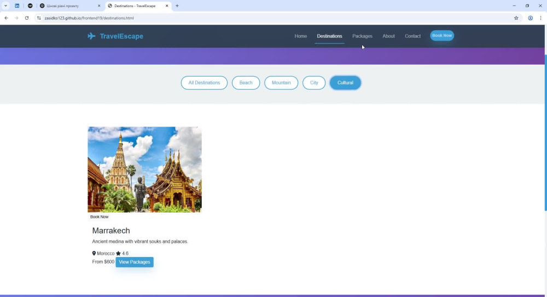The width and height of the screenshot is (547, 297).
Task: Click the 4.6 rating value
Action: point(125,253)
